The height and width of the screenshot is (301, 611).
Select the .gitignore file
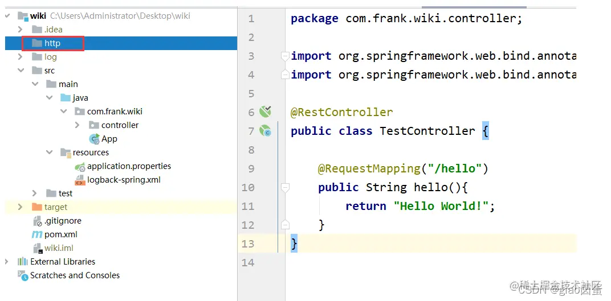pyautogui.click(x=63, y=221)
